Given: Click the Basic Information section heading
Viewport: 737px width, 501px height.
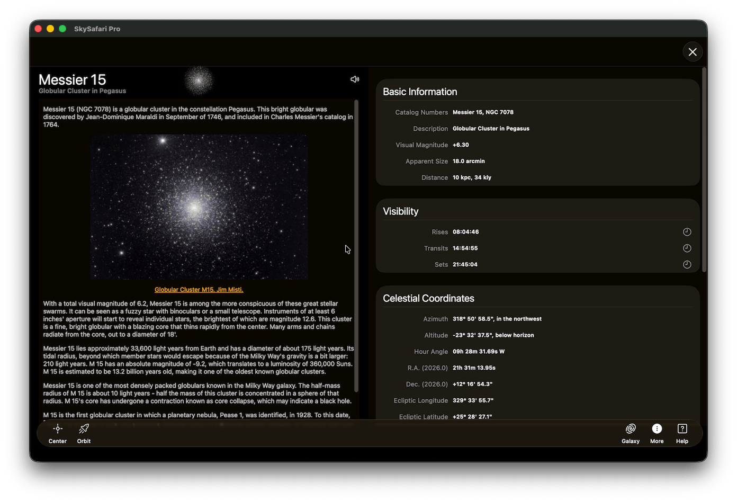Looking at the screenshot, I should pyautogui.click(x=420, y=92).
